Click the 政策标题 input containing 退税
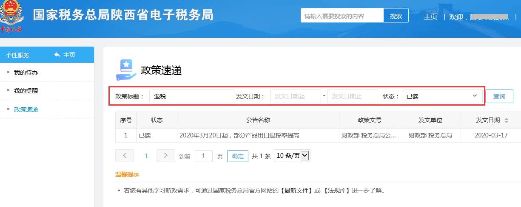Screen dimensions: 521x207 (x=191, y=96)
